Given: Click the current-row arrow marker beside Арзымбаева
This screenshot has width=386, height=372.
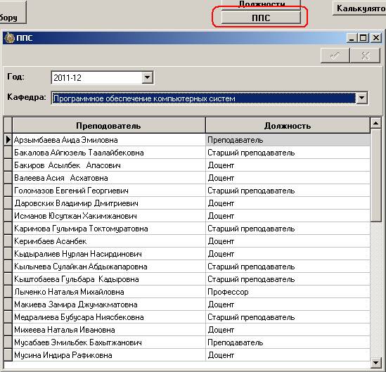Looking at the screenshot, I should pos(8,140).
